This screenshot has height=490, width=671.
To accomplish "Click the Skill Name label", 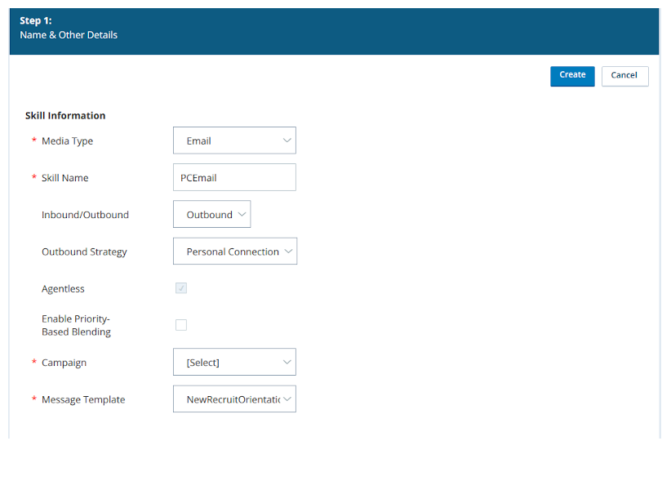I will [x=65, y=177].
